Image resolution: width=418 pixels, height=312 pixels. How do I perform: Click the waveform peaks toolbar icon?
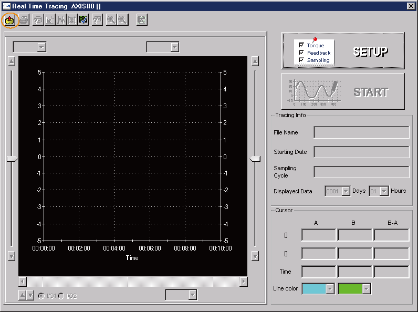tap(61, 20)
